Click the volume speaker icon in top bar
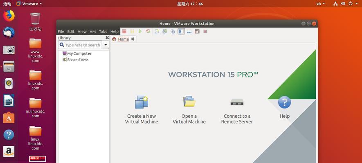Image resolution: width=362 pixels, height=163 pixels. [x=343, y=4]
